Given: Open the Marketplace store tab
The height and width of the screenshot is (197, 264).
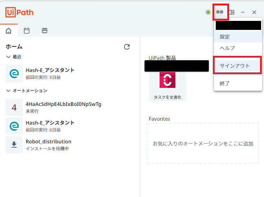Looking at the screenshot, I should pos(45,31).
